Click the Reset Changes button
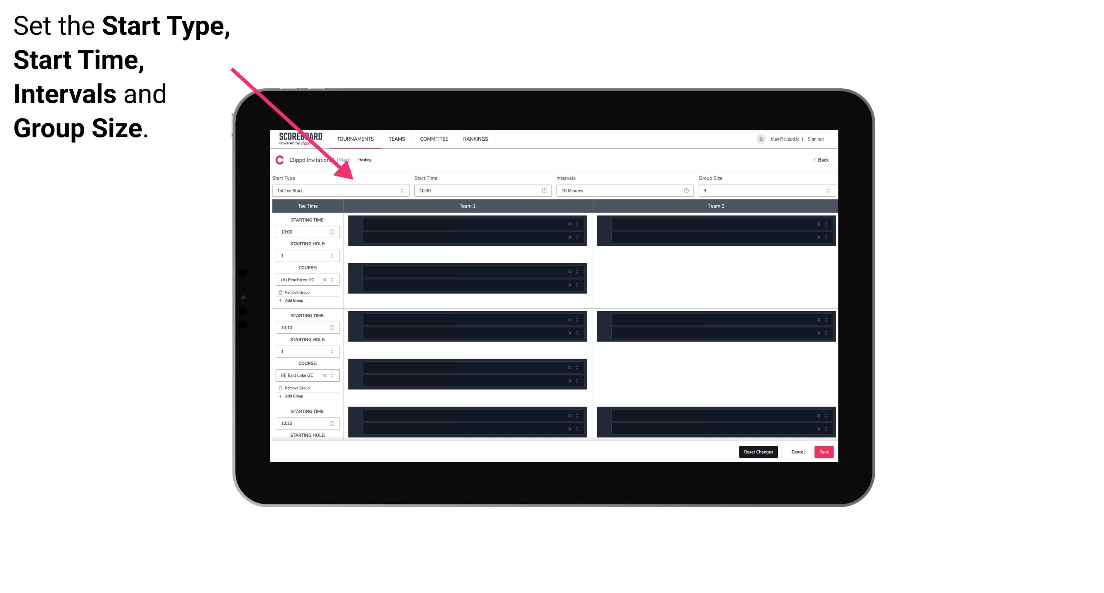Image resolution: width=1104 pixels, height=593 pixels. pyautogui.click(x=759, y=452)
